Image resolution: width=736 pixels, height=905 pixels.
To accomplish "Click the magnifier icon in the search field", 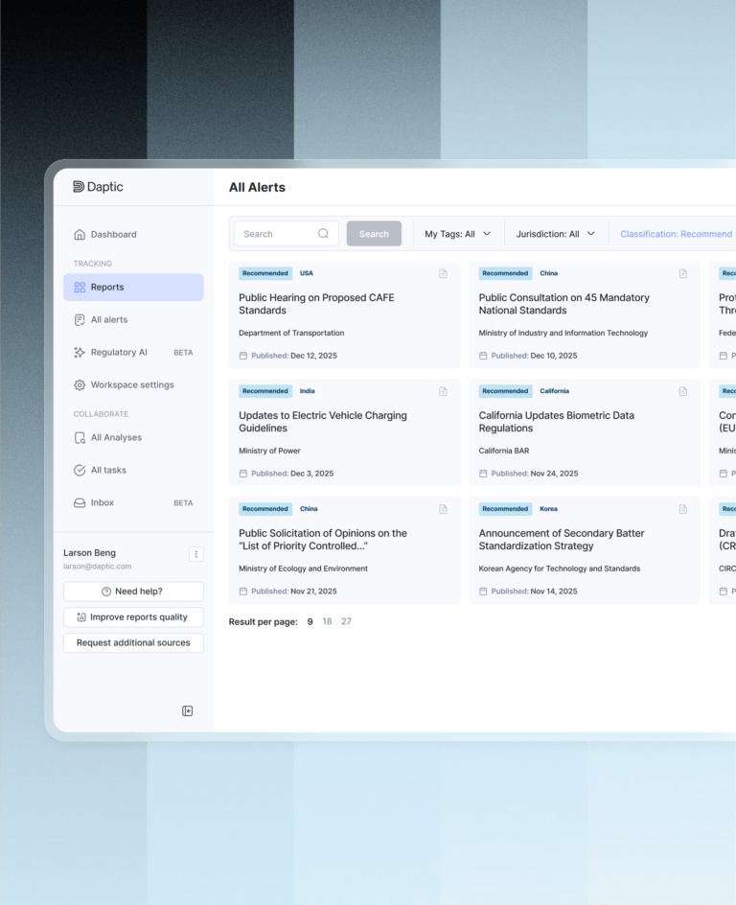I will pyautogui.click(x=323, y=234).
